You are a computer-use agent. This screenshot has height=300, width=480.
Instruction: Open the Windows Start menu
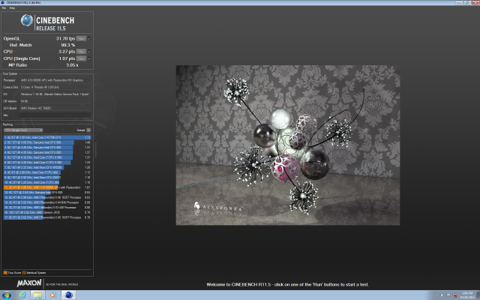pos(7,295)
